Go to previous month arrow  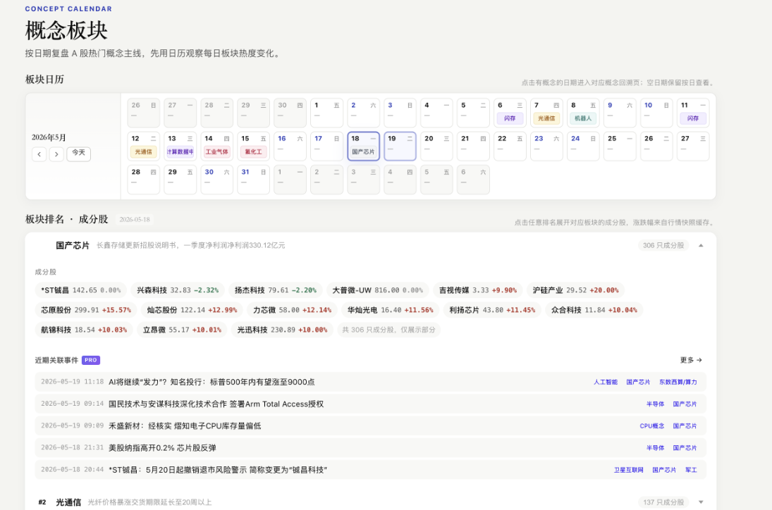click(x=39, y=154)
